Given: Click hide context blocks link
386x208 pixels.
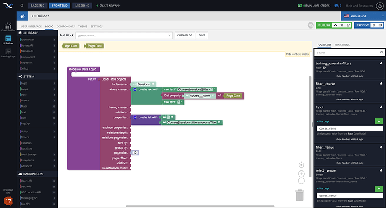Looking at the screenshot, I should click(298, 54).
